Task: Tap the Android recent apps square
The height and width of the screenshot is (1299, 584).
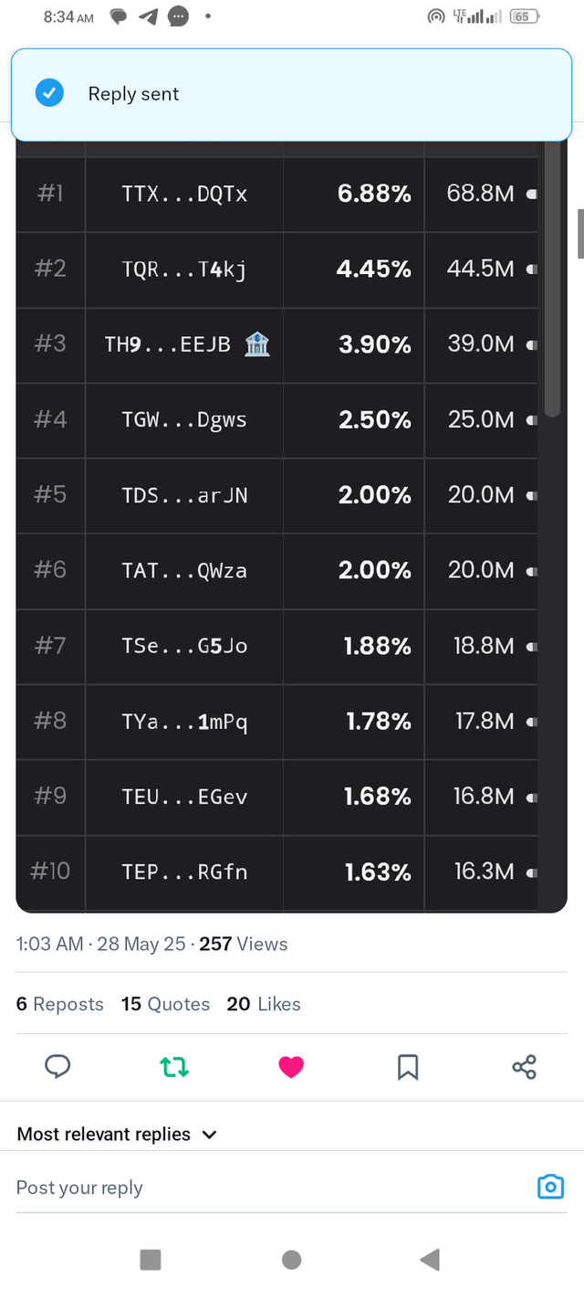Action: click(x=151, y=1260)
